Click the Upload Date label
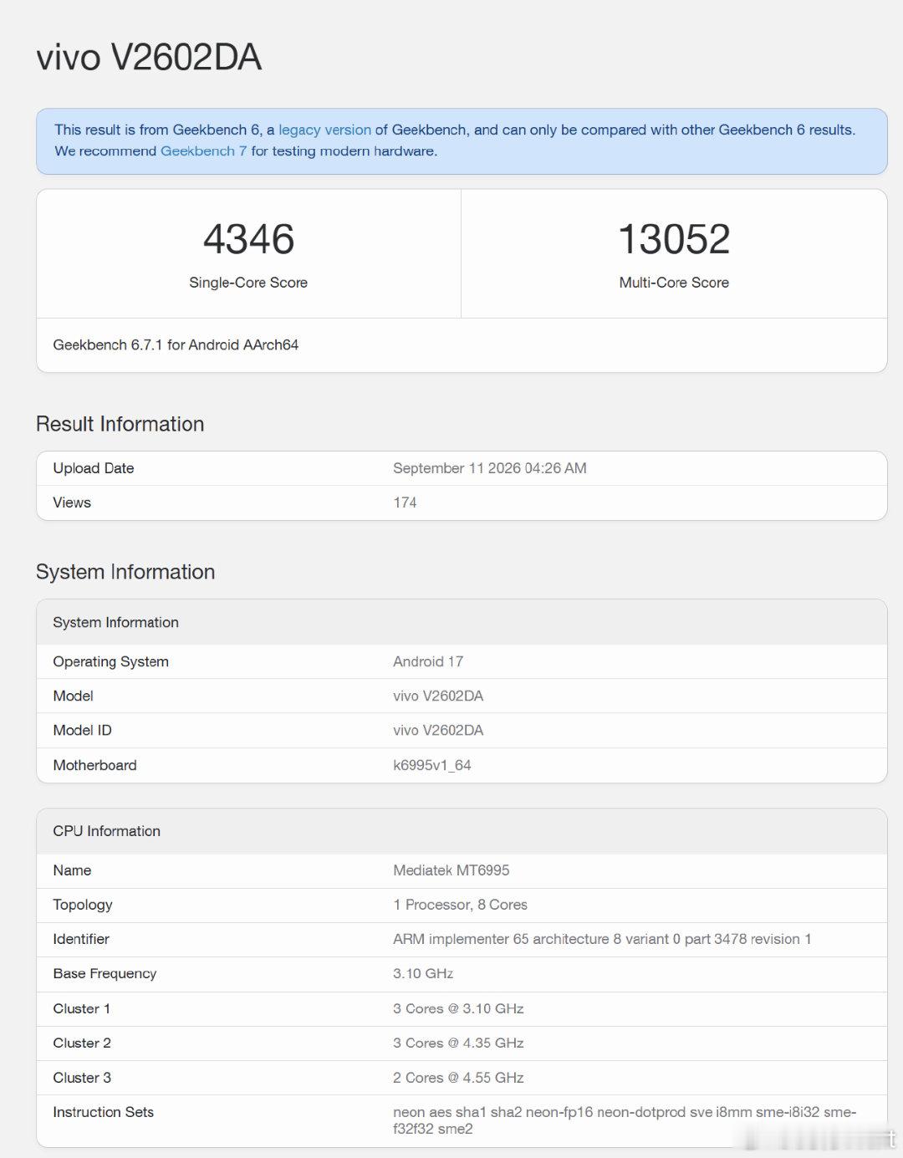 click(x=94, y=468)
